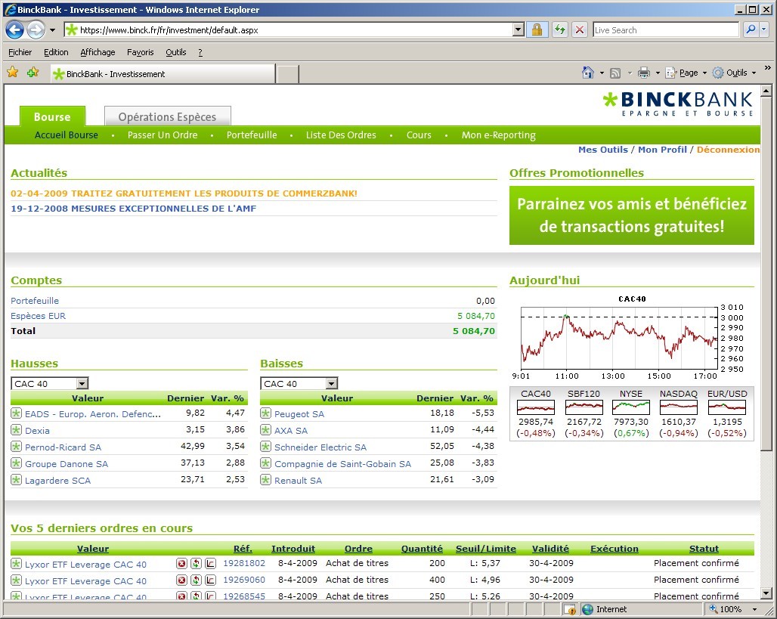Open the recent pages dropdown arrow
The image size is (777, 619).
pos(52,30)
